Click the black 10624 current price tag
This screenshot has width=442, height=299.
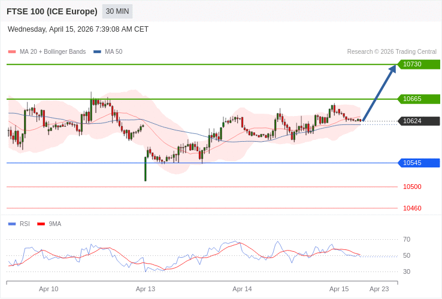(419, 121)
